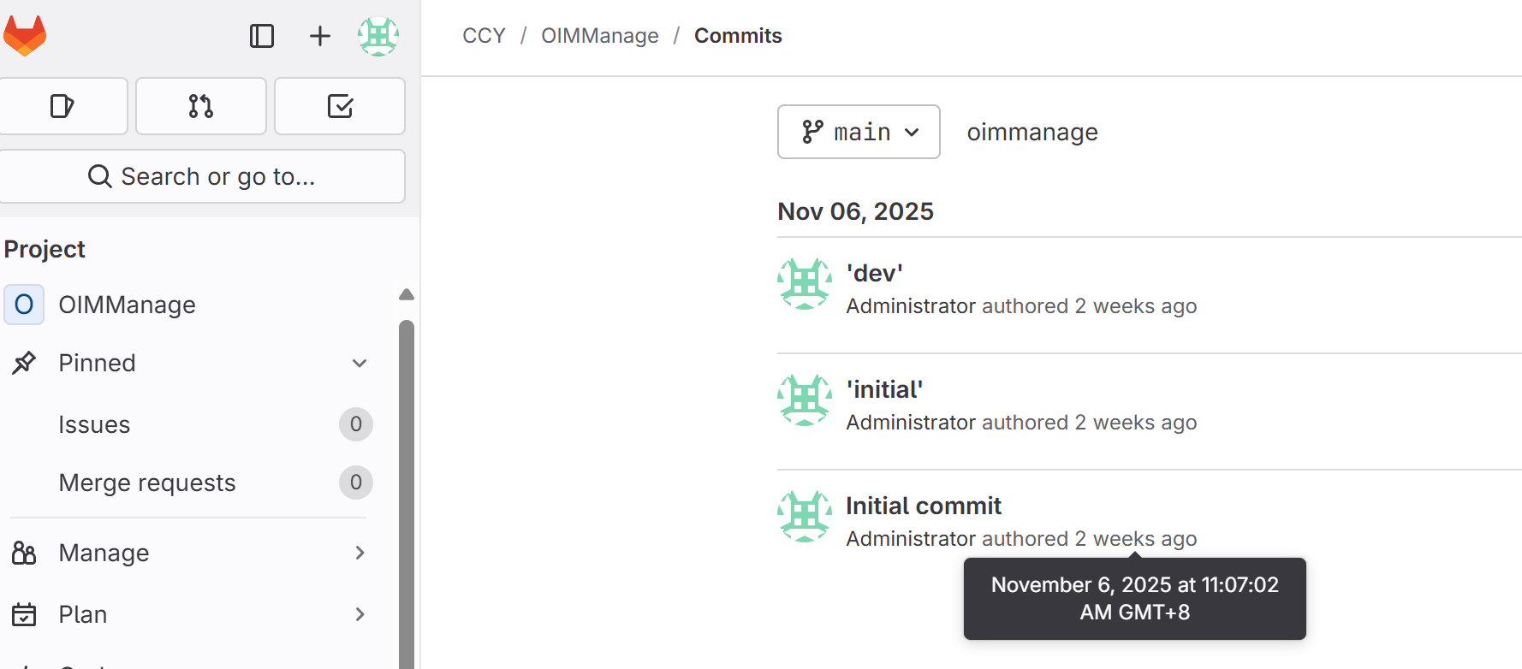
Task: Click the Search or go to field
Action: pyautogui.click(x=202, y=176)
